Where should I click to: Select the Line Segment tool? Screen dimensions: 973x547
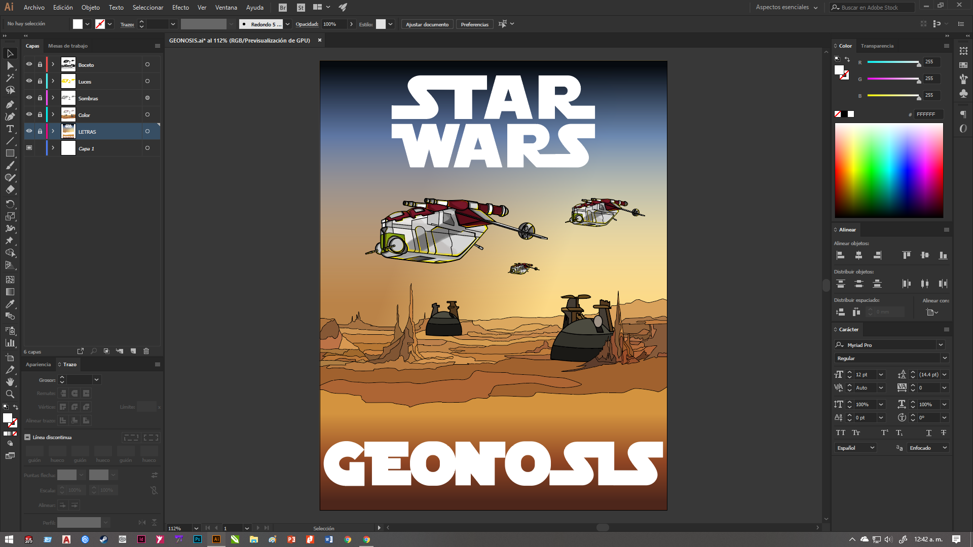pyautogui.click(x=10, y=141)
